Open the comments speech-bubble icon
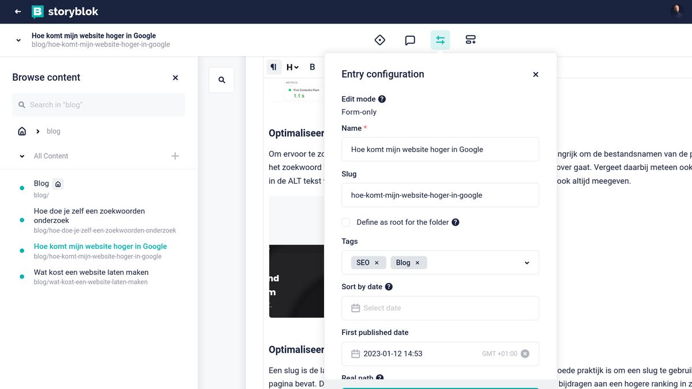This screenshot has height=389, width=692. click(410, 40)
